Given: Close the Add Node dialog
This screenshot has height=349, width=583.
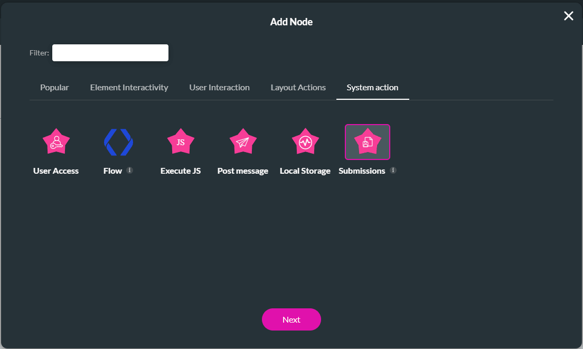Looking at the screenshot, I should 568,16.
